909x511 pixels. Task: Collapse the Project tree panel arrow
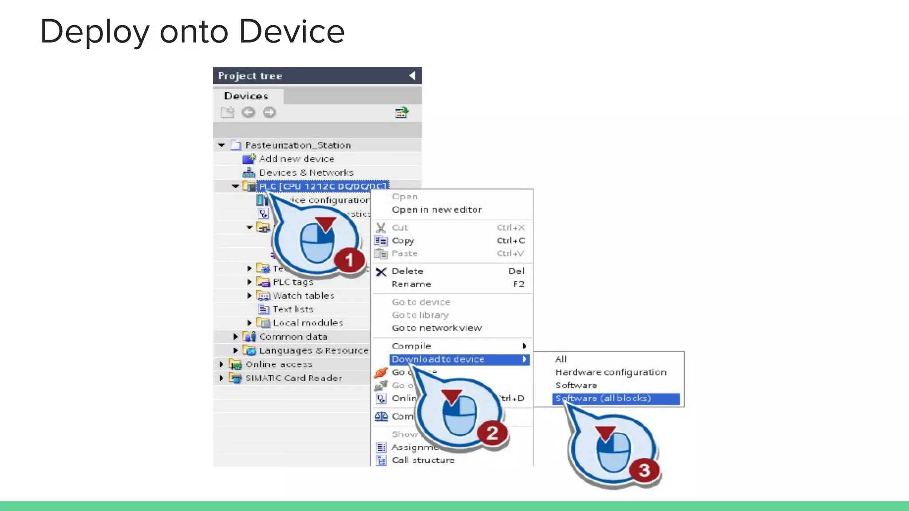click(x=412, y=76)
